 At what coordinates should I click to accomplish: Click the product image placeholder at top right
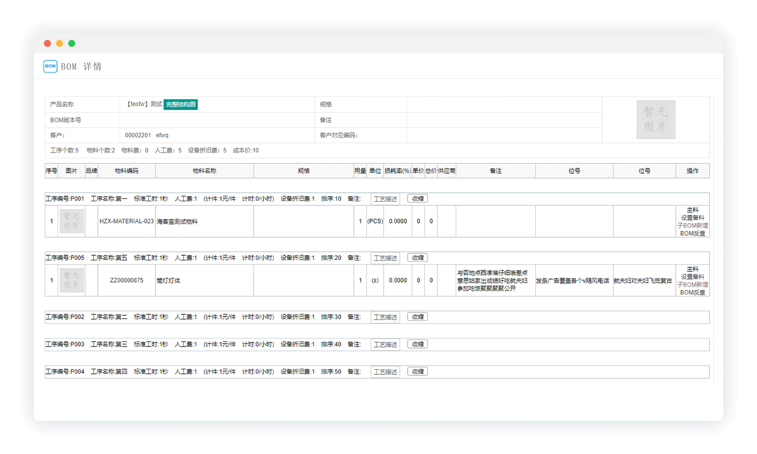point(656,120)
